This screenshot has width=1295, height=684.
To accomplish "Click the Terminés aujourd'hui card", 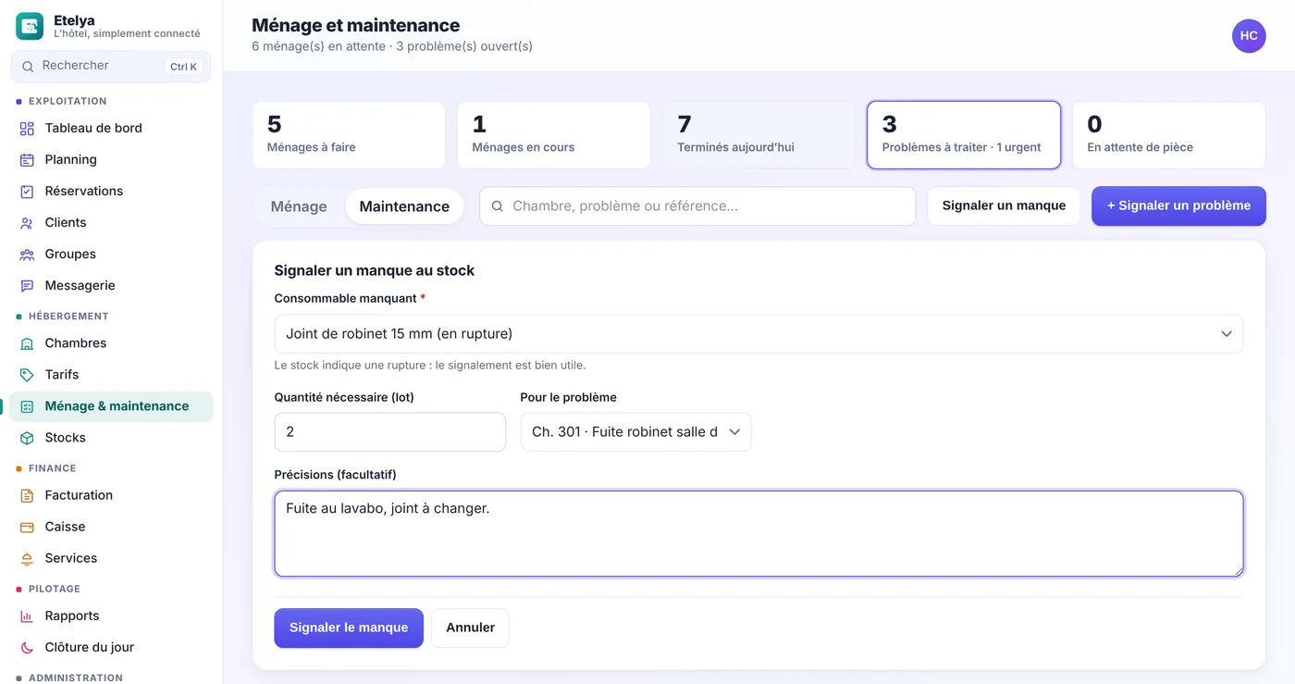I will point(758,135).
